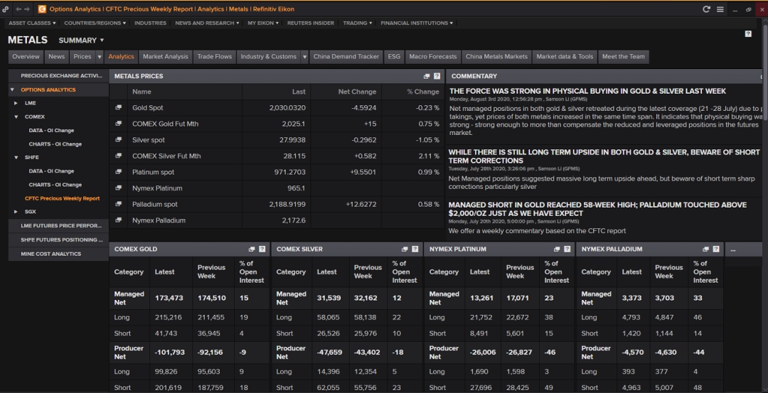Image resolution: width=768 pixels, height=393 pixels.
Task: Expand the SGX tree node
Action: (x=16, y=212)
